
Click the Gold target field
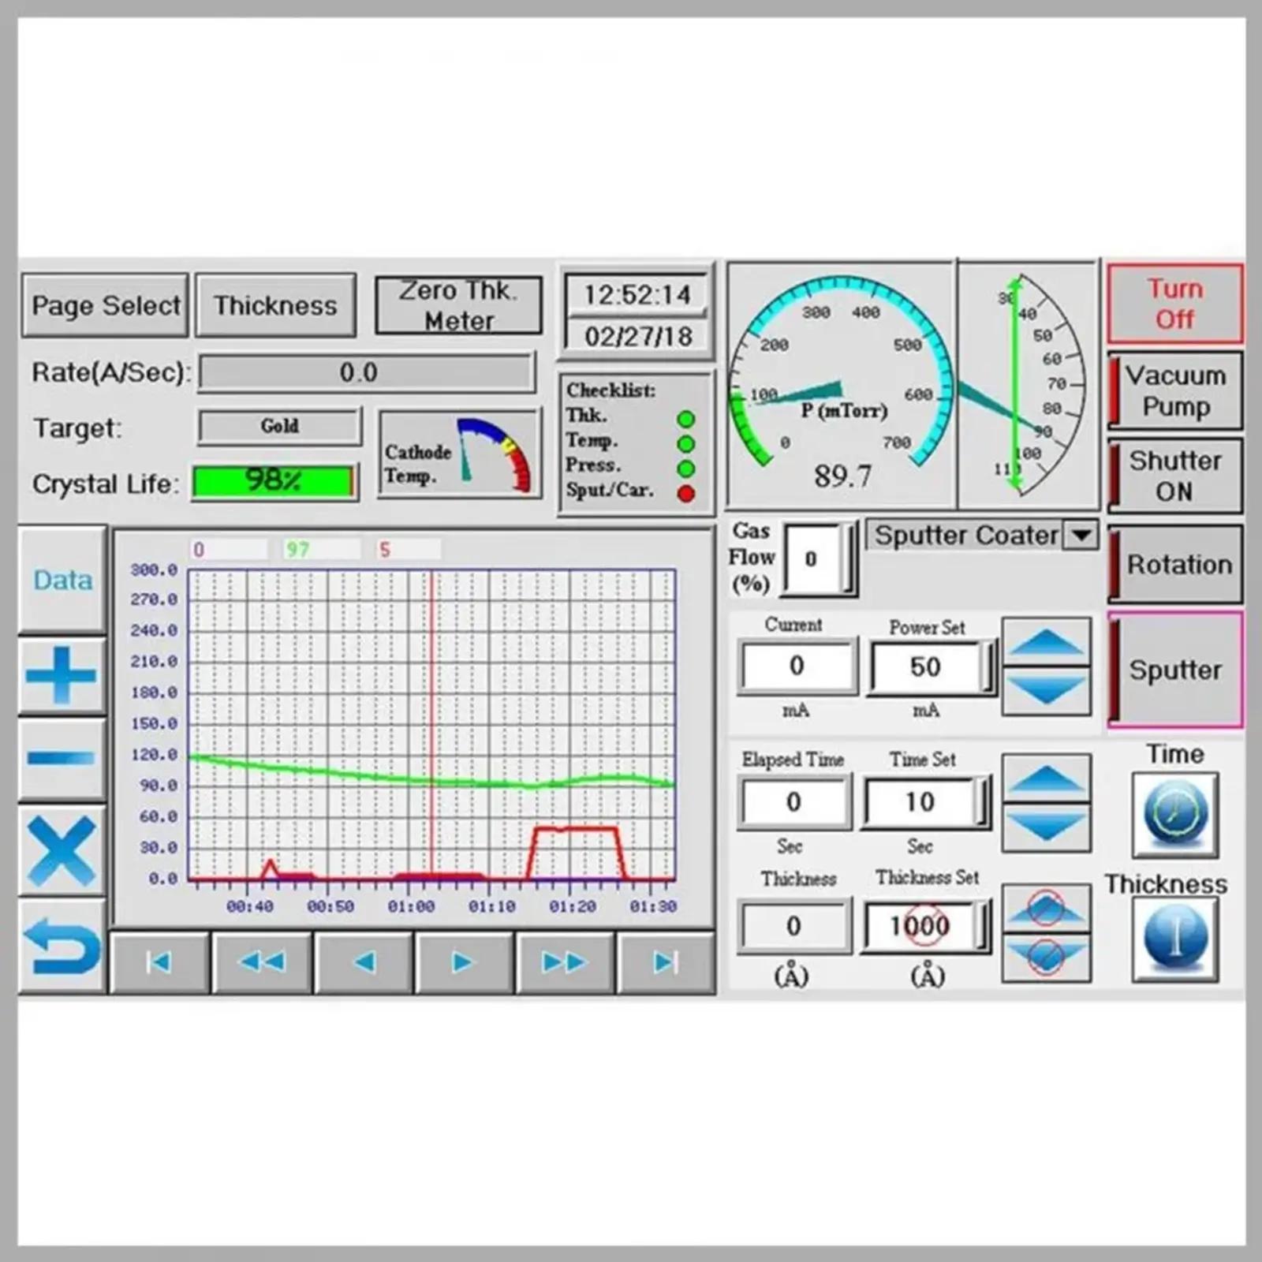pos(279,427)
